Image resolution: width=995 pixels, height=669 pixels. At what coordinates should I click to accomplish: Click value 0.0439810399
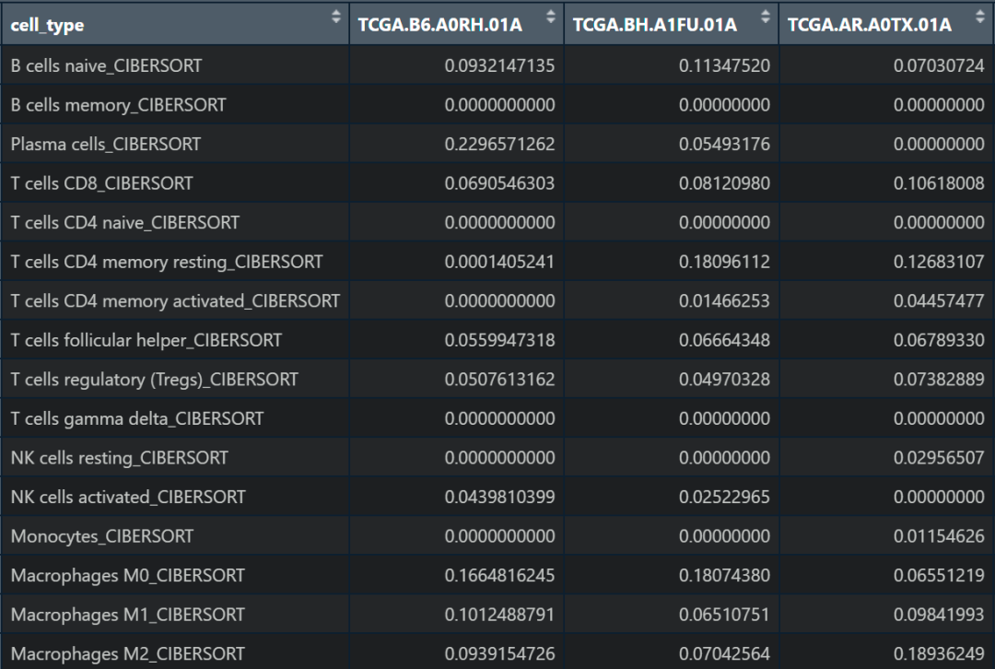[499, 498]
